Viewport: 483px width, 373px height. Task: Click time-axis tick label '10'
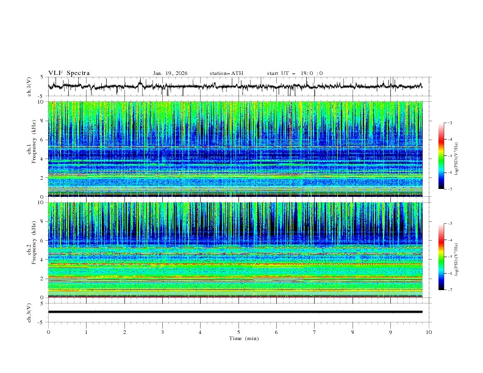coord(429,332)
